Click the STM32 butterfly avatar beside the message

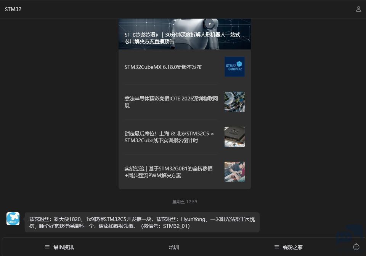pyautogui.click(x=13, y=218)
